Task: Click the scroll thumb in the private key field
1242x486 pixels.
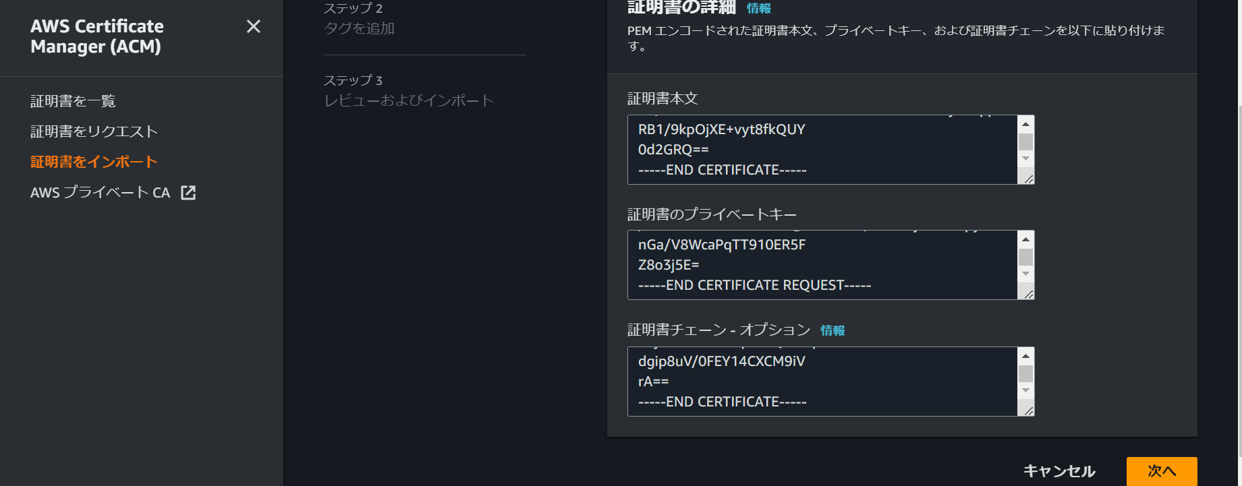Action: pyautogui.click(x=1025, y=257)
